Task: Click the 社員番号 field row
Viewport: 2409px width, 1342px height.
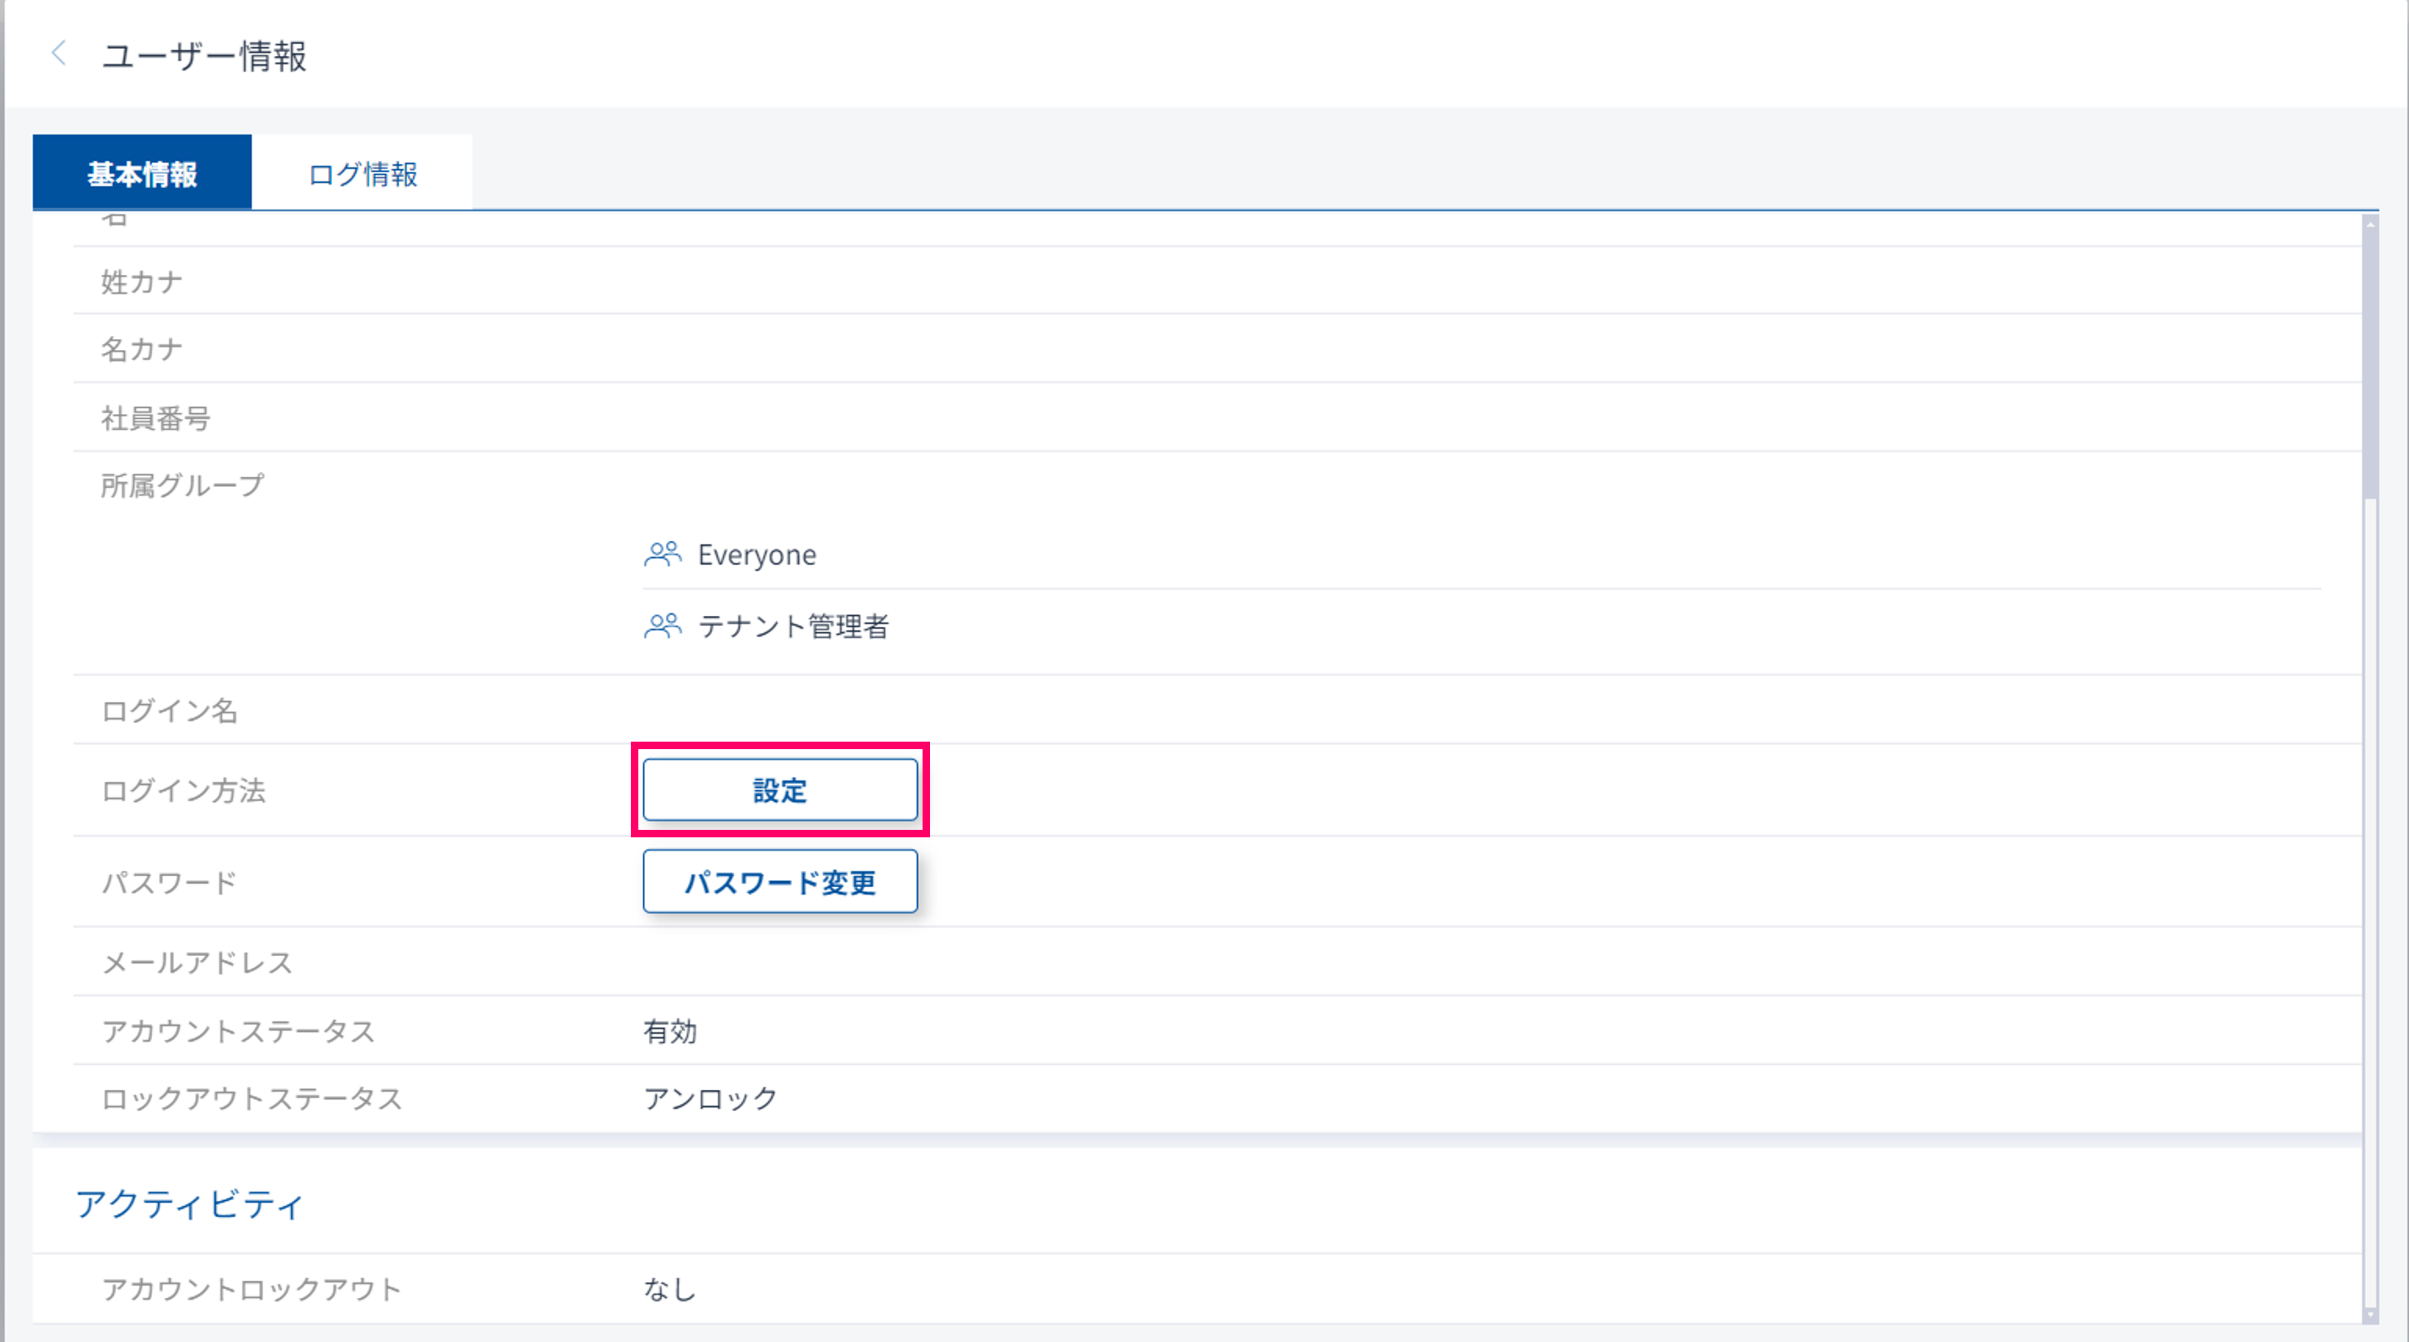Action: click(156, 418)
